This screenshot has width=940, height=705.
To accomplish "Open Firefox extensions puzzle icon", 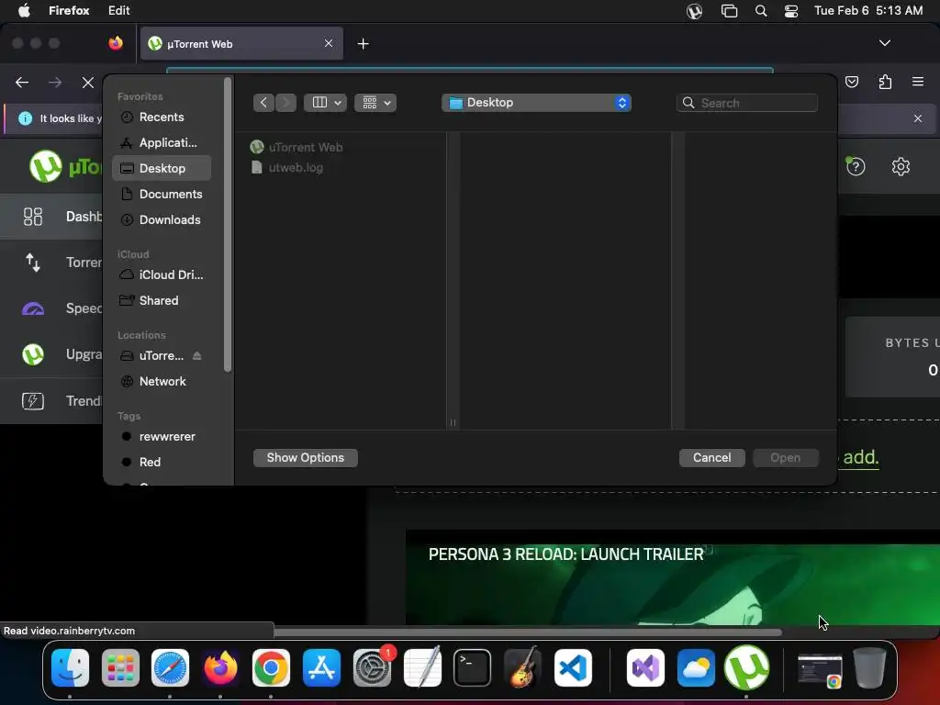I will pos(885,82).
